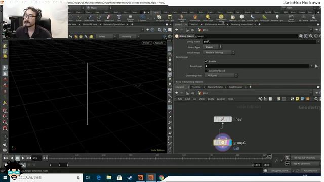Switch to the Material Palette tab

click(x=215, y=87)
